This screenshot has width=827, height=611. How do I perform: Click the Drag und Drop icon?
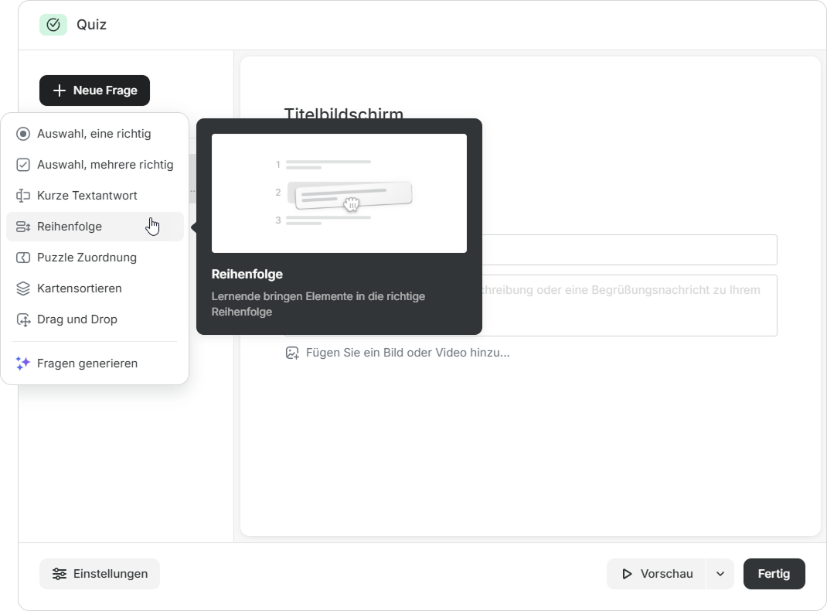pyautogui.click(x=23, y=319)
